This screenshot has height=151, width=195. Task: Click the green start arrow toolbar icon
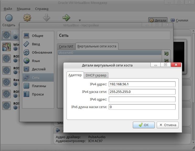pyautogui.click(x=66, y=18)
